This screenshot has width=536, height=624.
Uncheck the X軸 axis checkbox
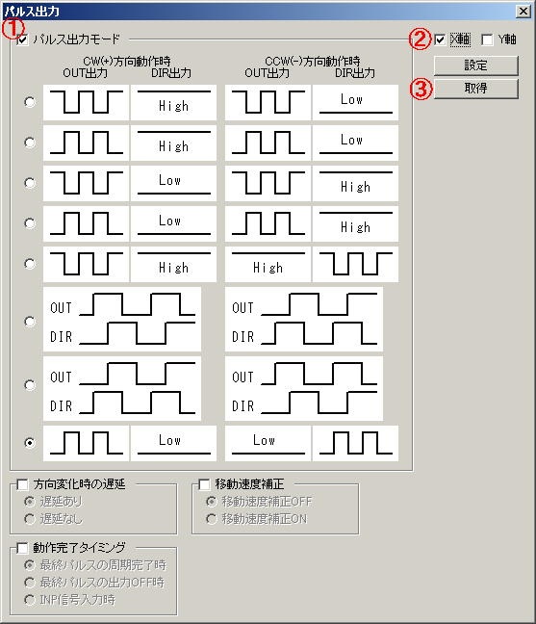tap(440, 39)
